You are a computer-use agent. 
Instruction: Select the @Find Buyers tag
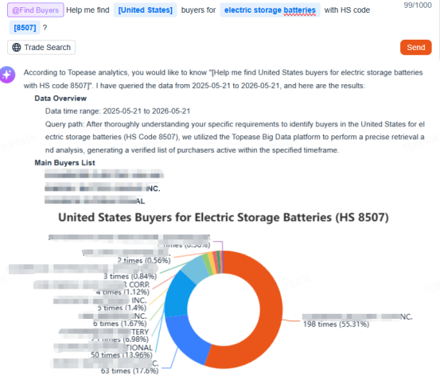click(35, 10)
